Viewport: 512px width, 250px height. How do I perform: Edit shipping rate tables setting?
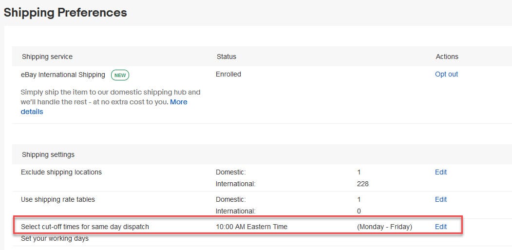(x=440, y=199)
